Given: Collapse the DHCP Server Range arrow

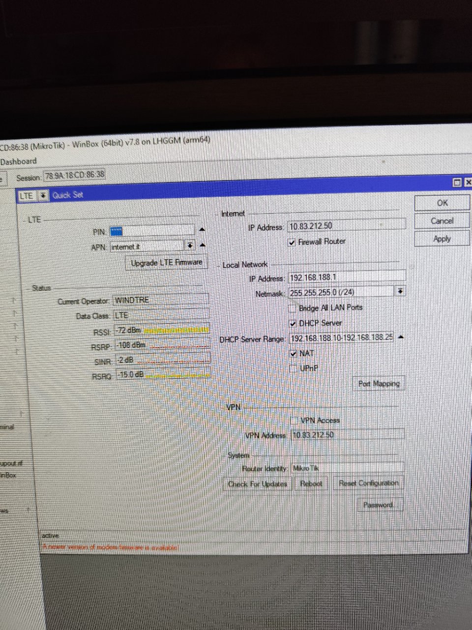Looking at the screenshot, I should pyautogui.click(x=401, y=337).
